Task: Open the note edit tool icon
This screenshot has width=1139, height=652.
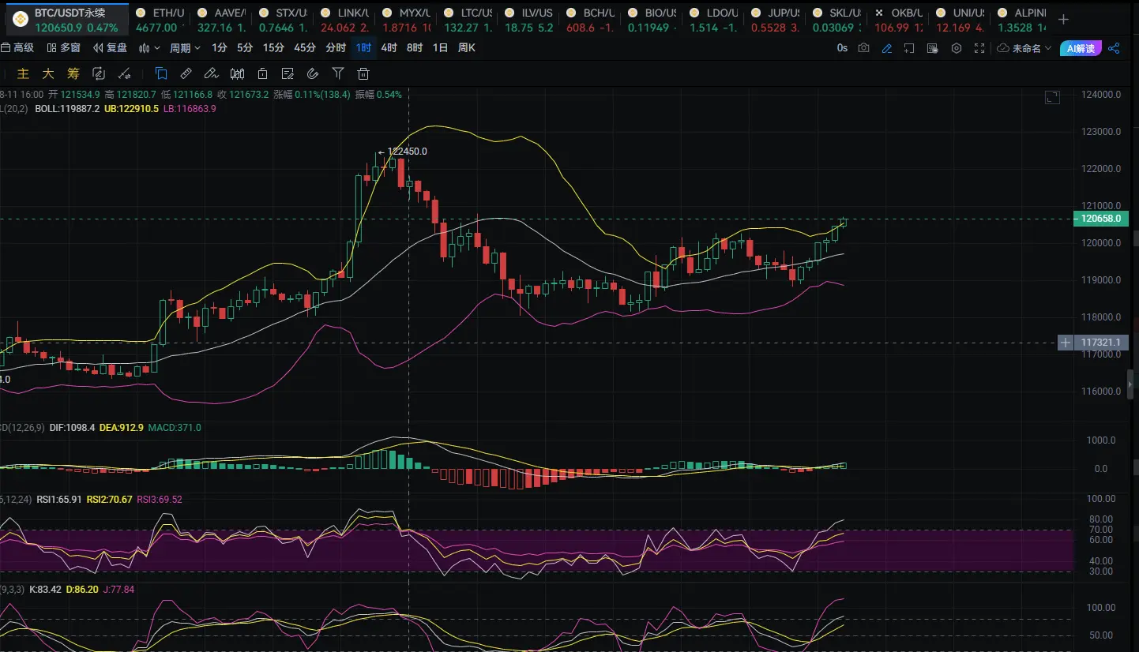Action: coord(288,74)
